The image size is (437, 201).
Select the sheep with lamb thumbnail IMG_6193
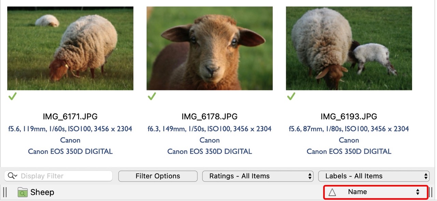tap(349, 49)
